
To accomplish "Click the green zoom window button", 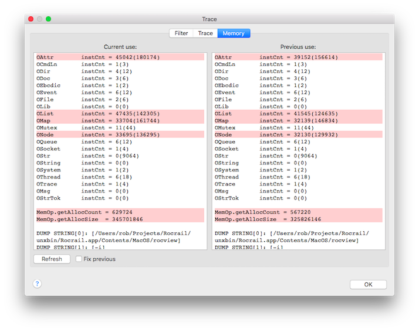I will 49,19.
